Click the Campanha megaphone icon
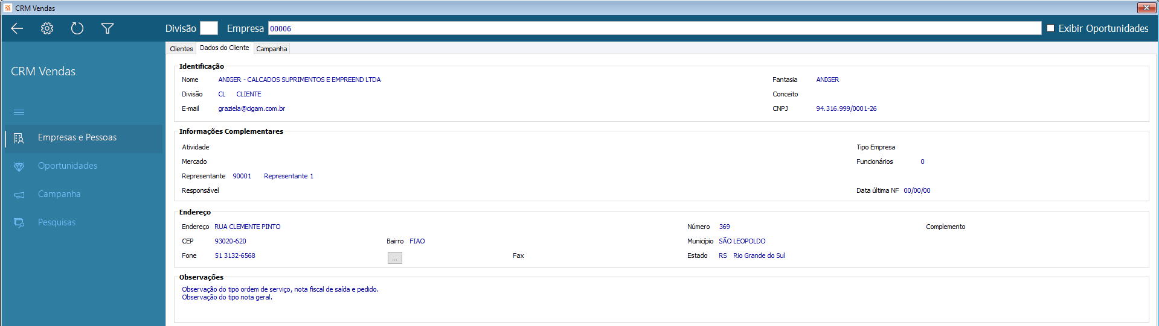 [19, 195]
